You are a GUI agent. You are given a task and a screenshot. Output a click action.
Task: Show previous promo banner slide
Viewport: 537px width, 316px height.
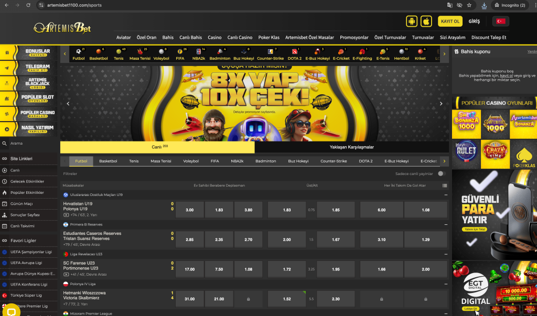tap(68, 103)
